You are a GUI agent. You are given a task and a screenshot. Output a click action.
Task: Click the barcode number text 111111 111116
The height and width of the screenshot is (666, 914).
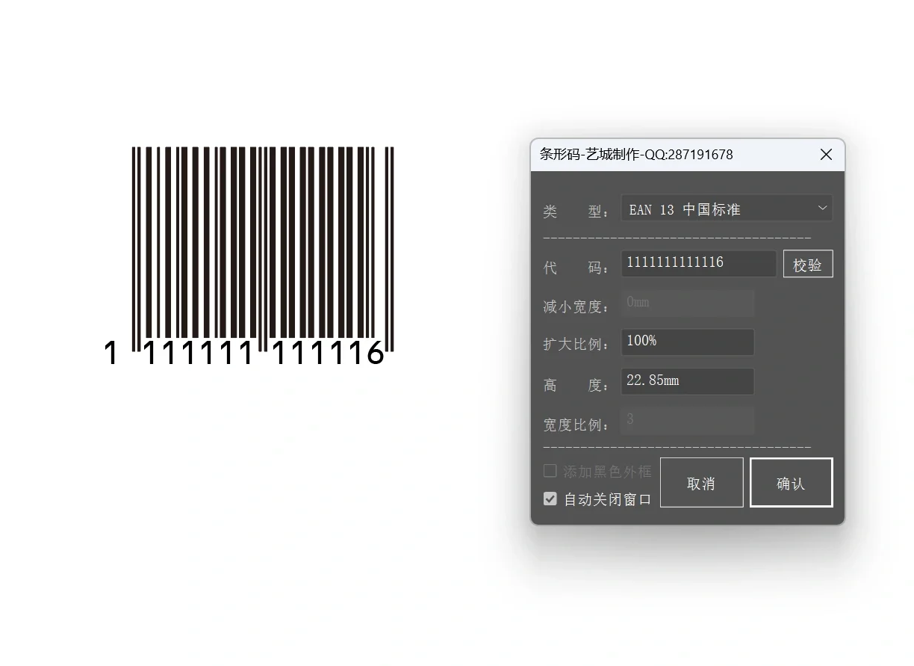pyautogui.click(x=264, y=352)
